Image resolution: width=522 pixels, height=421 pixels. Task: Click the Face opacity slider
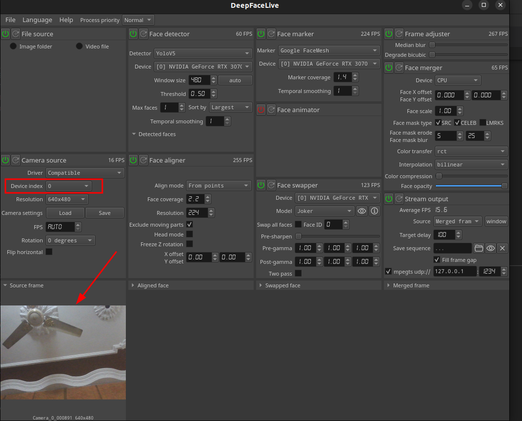pyautogui.click(x=470, y=186)
